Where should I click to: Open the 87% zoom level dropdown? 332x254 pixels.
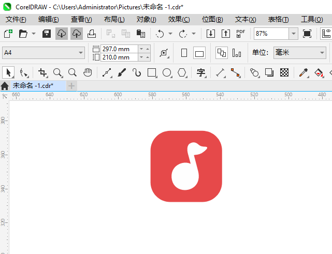(294, 34)
